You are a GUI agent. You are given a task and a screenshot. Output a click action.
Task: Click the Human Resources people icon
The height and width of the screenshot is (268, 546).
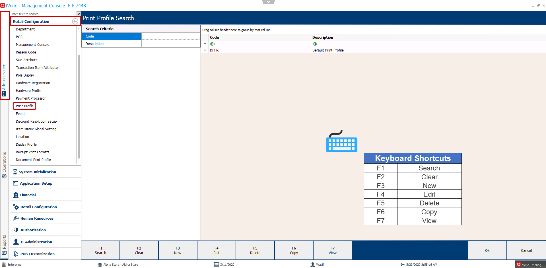click(16, 218)
